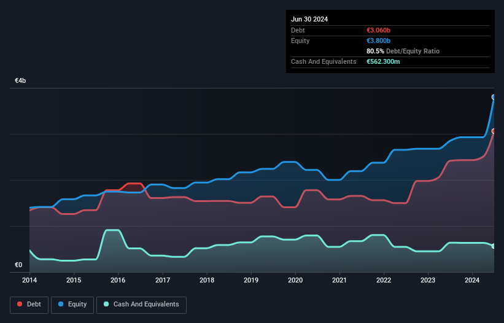Viewport: 504px width, 323px height.
Task: Select the Cash endpoint marker at Jun 2024
Action: pyautogui.click(x=494, y=246)
